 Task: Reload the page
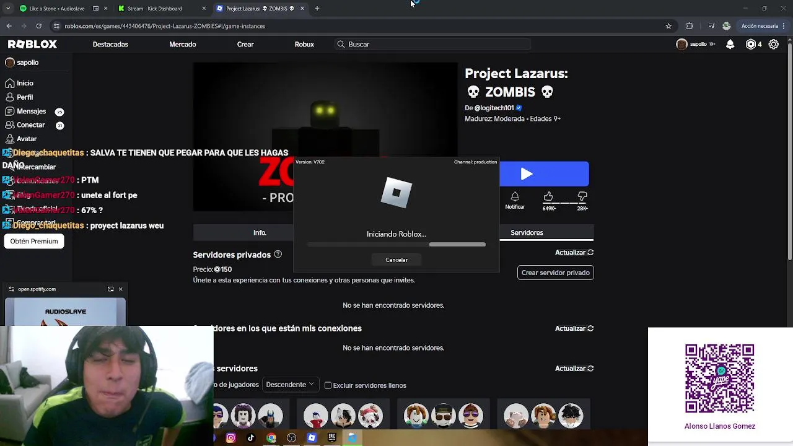coord(38,26)
